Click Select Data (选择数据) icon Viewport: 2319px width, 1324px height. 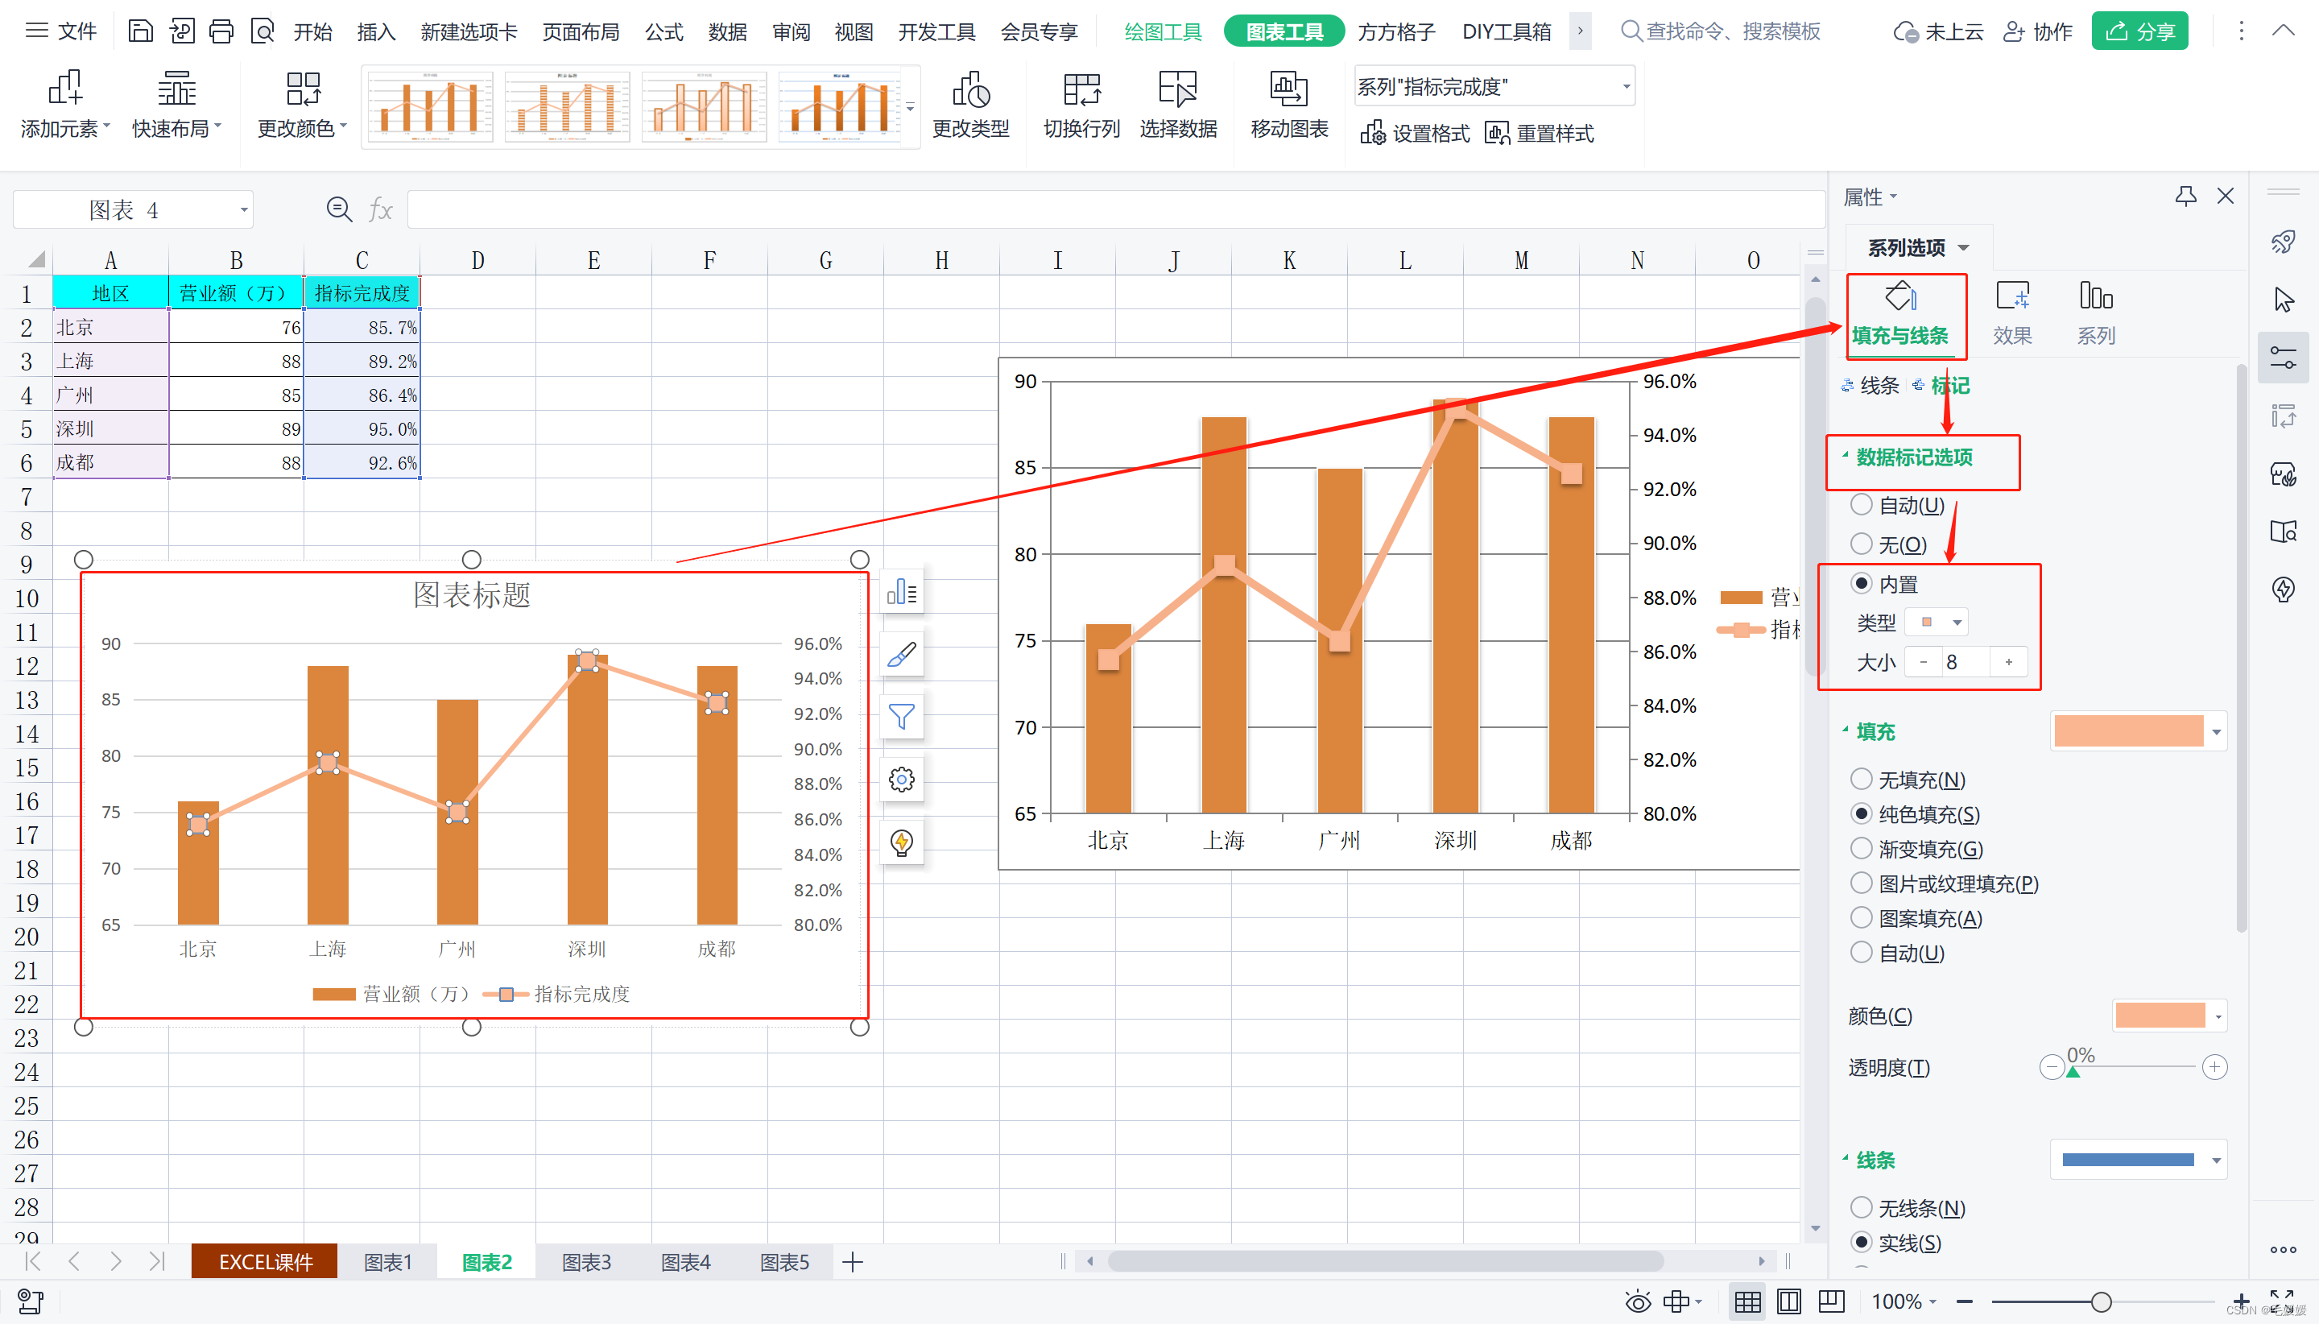coord(1178,105)
